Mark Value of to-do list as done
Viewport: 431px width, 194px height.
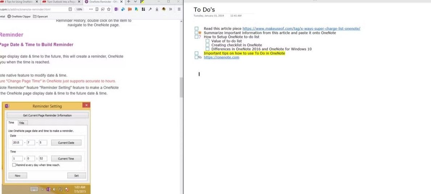(208, 41)
